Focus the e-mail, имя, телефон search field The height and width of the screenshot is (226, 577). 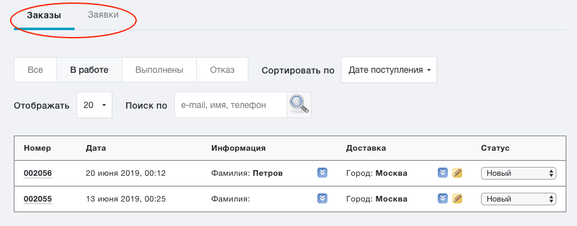click(x=231, y=105)
